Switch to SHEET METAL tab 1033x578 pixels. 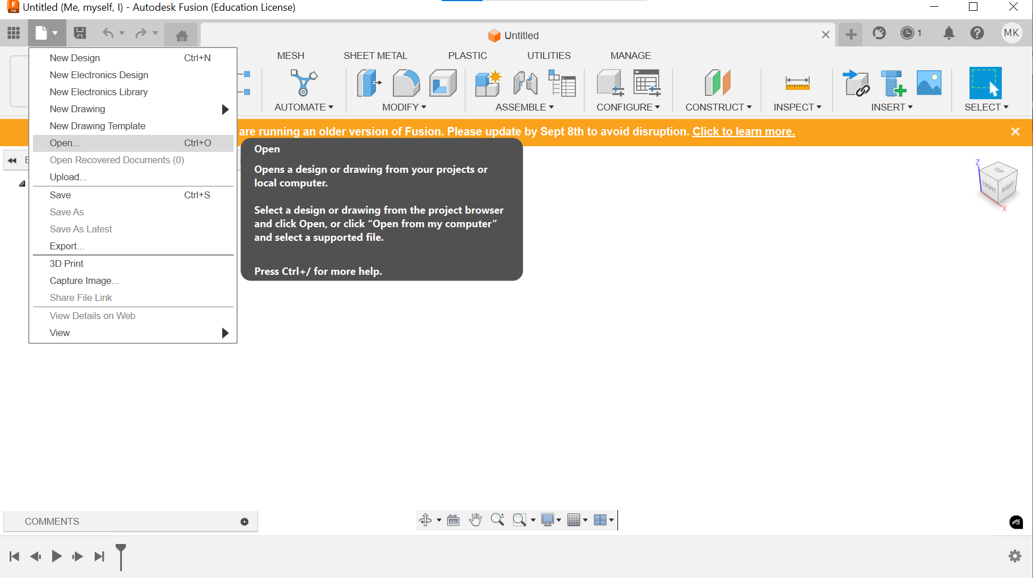tap(375, 56)
